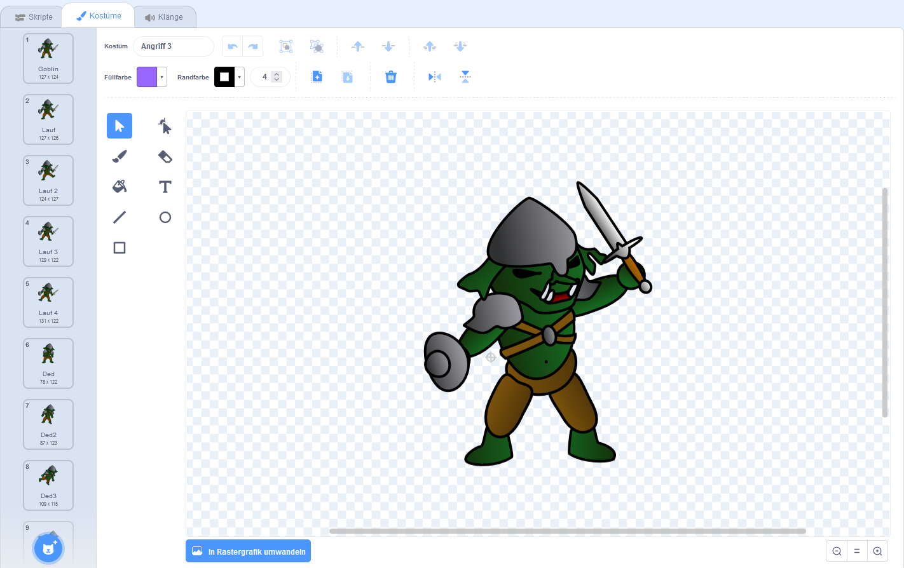
Task: Increase outline width with stepper arrow
Action: [277, 74]
